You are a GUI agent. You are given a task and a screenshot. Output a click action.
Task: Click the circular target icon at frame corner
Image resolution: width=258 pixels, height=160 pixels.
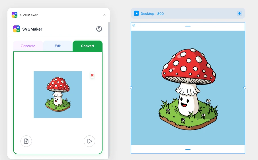pyautogui.click(x=134, y=25)
